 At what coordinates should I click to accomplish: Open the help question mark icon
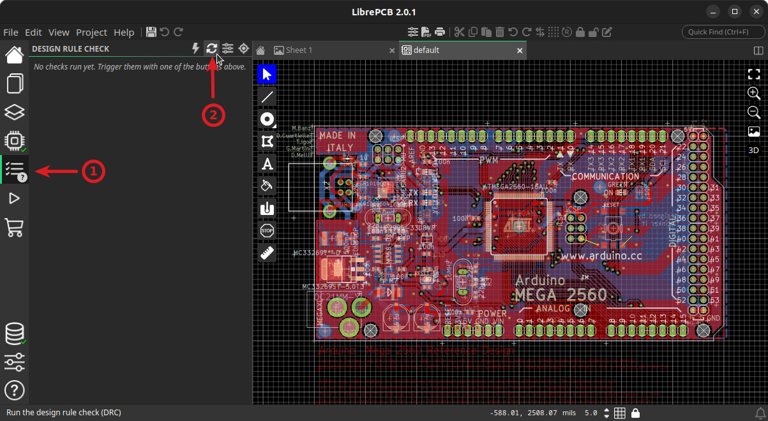14,390
